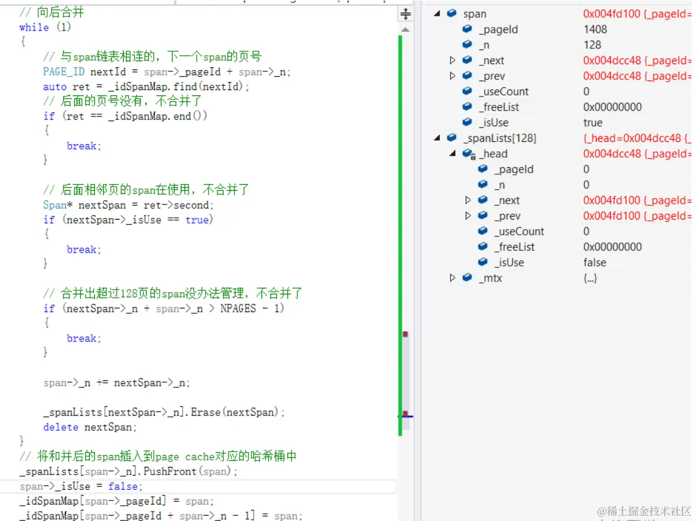
Task: Collapse the span variable tree
Action: (x=437, y=14)
